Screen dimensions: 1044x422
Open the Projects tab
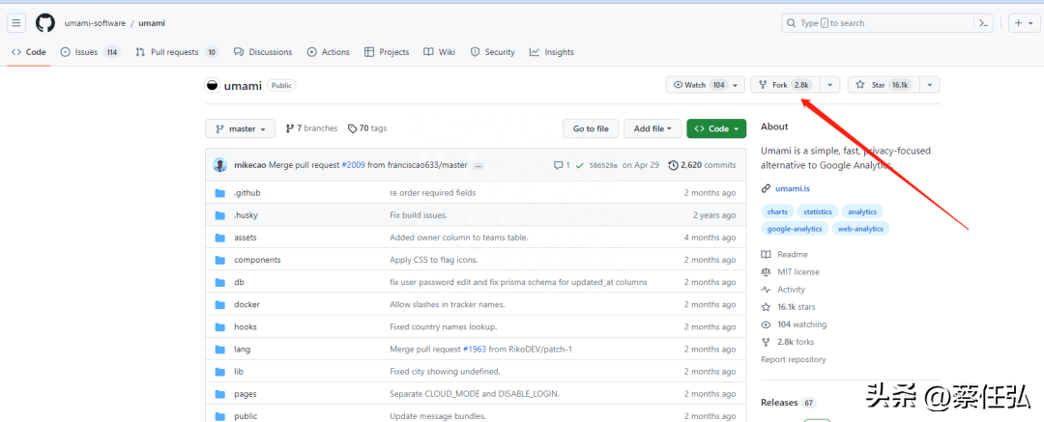[x=387, y=52]
